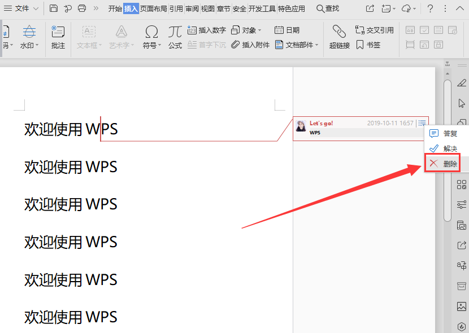Open the 文档部件 document parts dropdown
Viewport: 469px width, 333px height.
coord(297,45)
